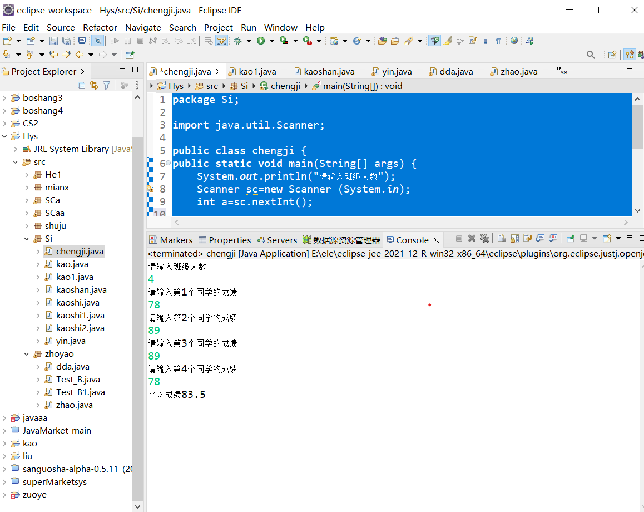Close the chengji.java editor tab

(219, 71)
